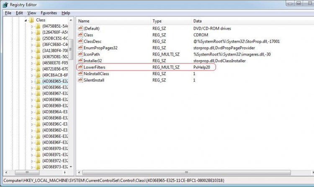Open the File menu
The image size is (314, 187).
tap(8, 13)
